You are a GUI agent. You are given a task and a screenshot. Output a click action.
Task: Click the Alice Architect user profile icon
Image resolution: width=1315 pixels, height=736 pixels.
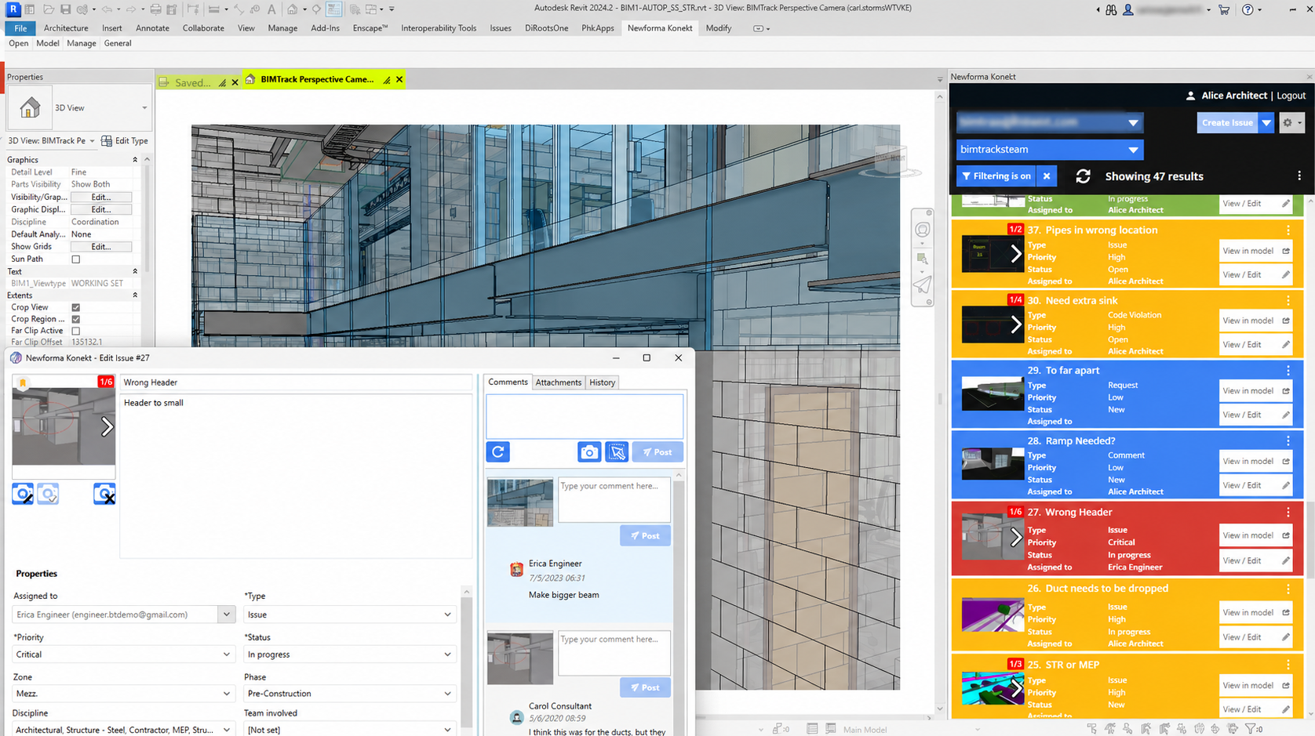[1190, 96]
